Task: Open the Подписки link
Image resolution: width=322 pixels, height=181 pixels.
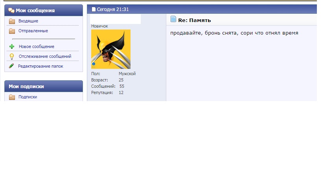Action: (x=28, y=97)
